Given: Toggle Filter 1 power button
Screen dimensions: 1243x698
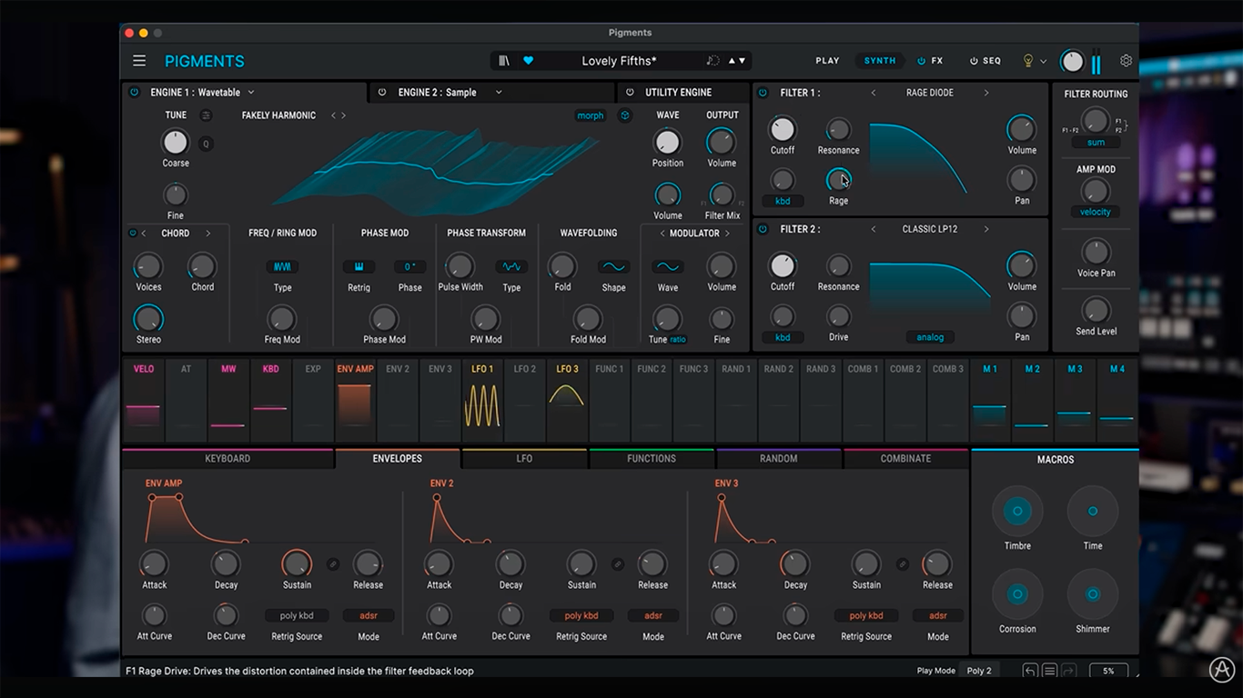Looking at the screenshot, I should tap(763, 93).
